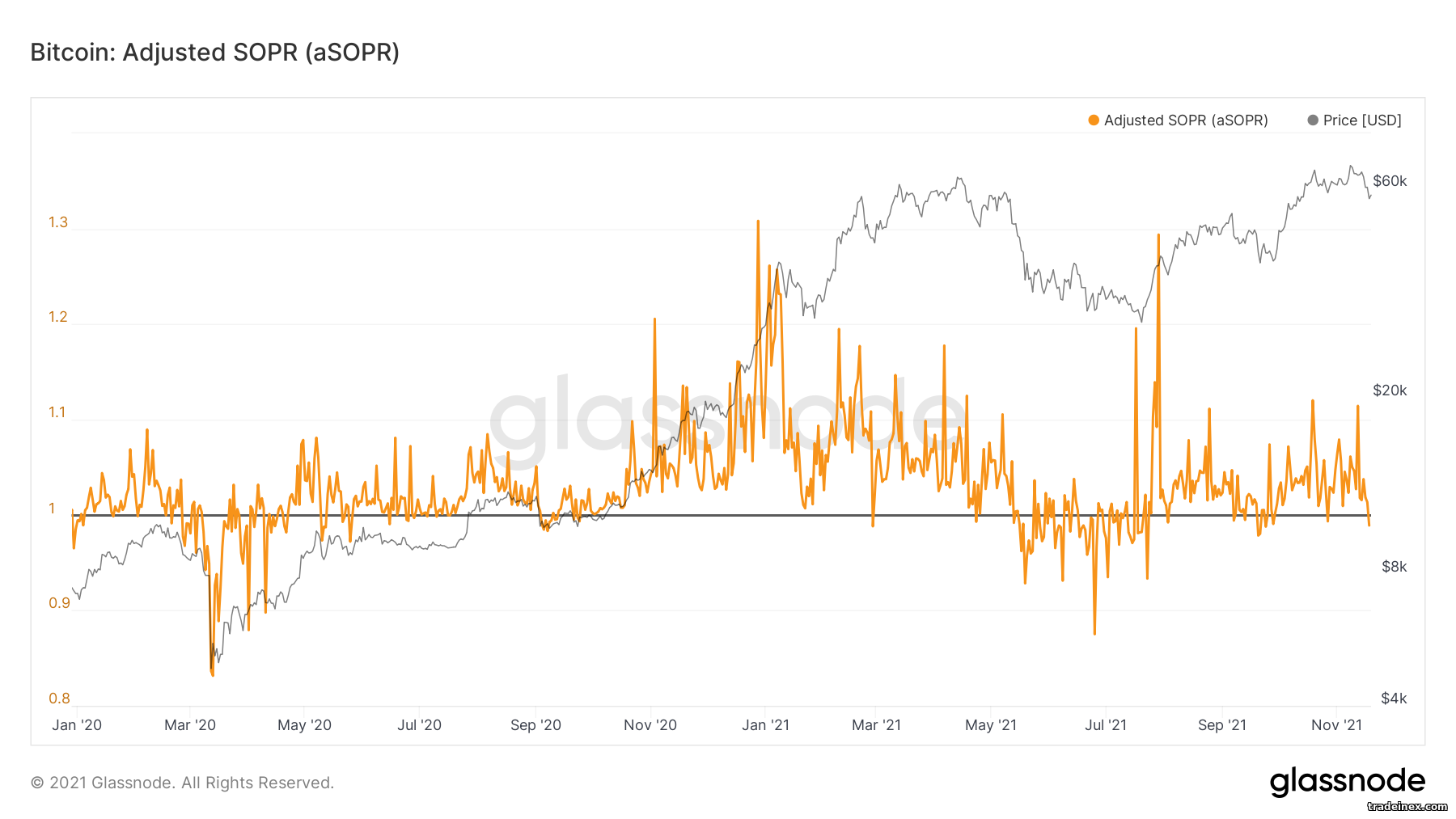The width and height of the screenshot is (1456, 819).
Task: Click the Jan '20 x-axis label
Action: coord(77,725)
